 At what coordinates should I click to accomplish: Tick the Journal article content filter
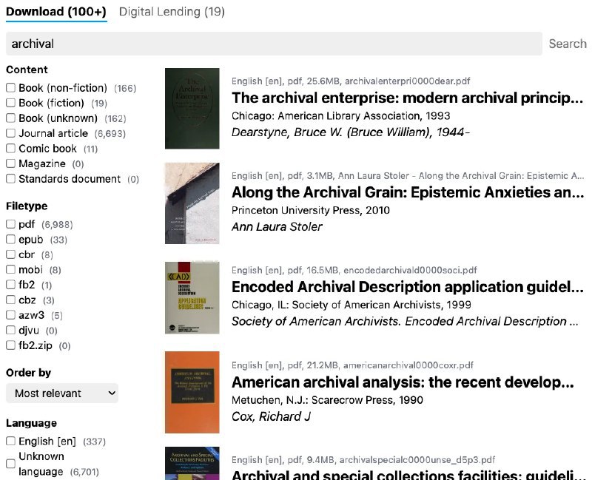11,133
